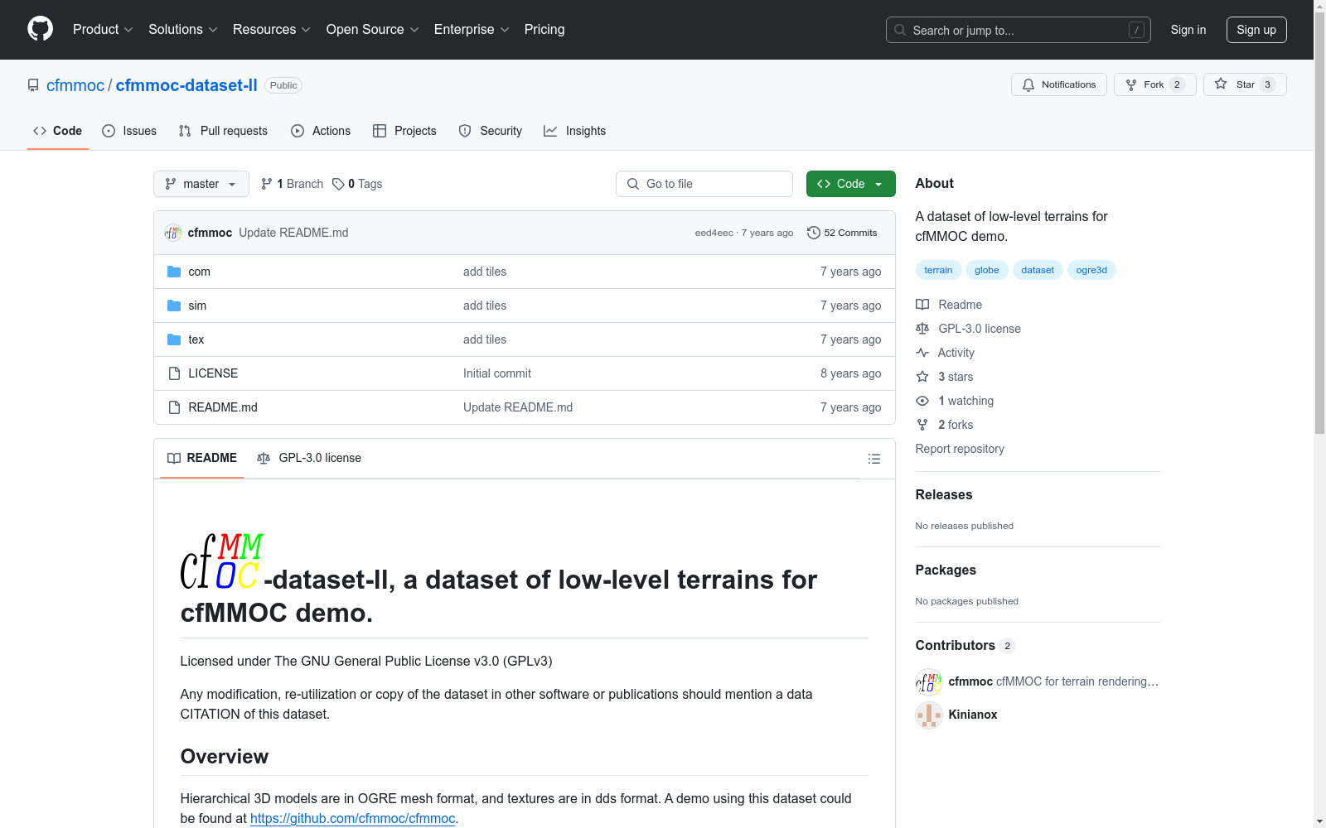The image size is (1326, 828).
Task: View the 52 Commits history
Action: [x=842, y=233]
